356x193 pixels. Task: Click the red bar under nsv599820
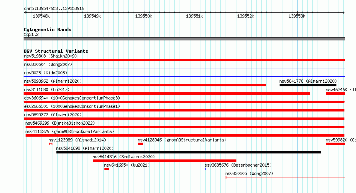pos(335,144)
